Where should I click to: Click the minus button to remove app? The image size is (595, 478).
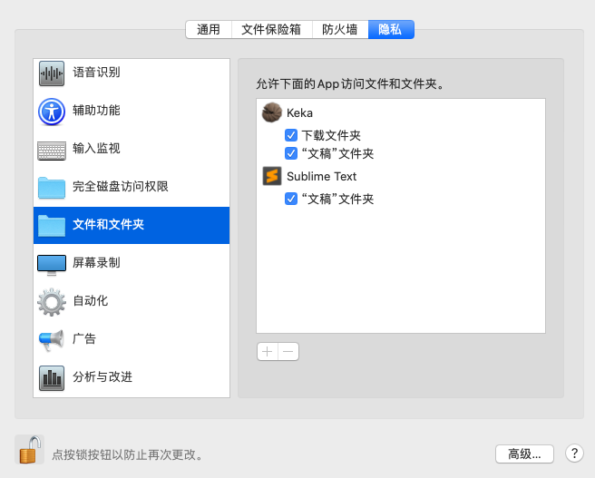[x=288, y=352]
